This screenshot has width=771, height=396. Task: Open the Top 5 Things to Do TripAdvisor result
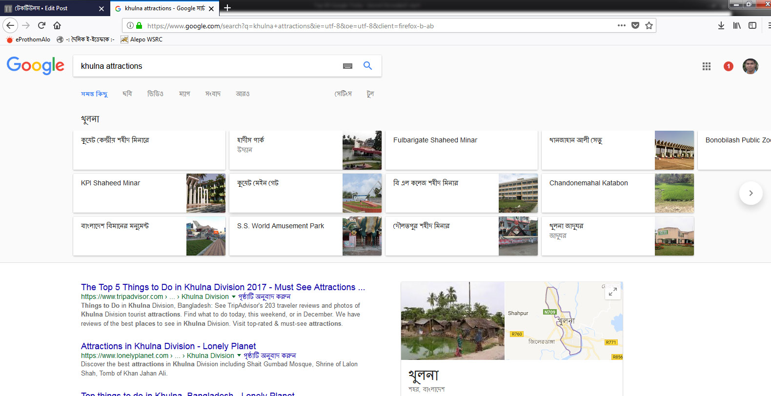pyautogui.click(x=223, y=287)
